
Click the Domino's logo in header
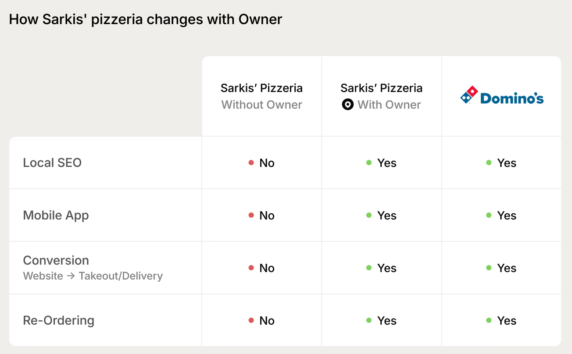tap(502, 96)
